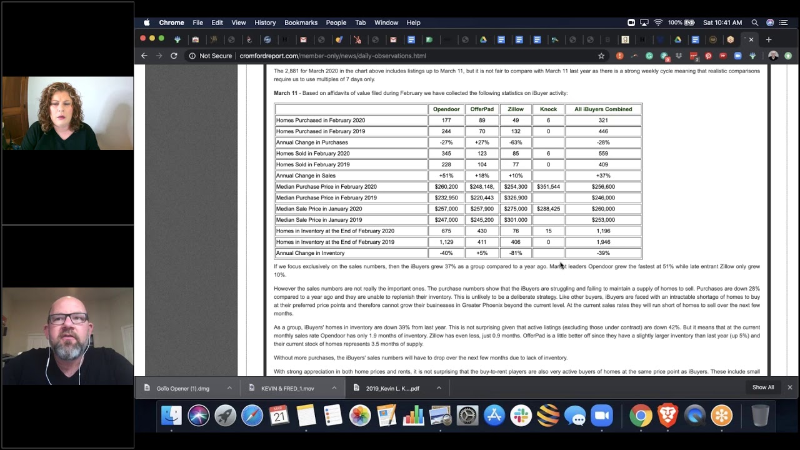Open the Apple menu
800x450 pixels.
tap(147, 22)
